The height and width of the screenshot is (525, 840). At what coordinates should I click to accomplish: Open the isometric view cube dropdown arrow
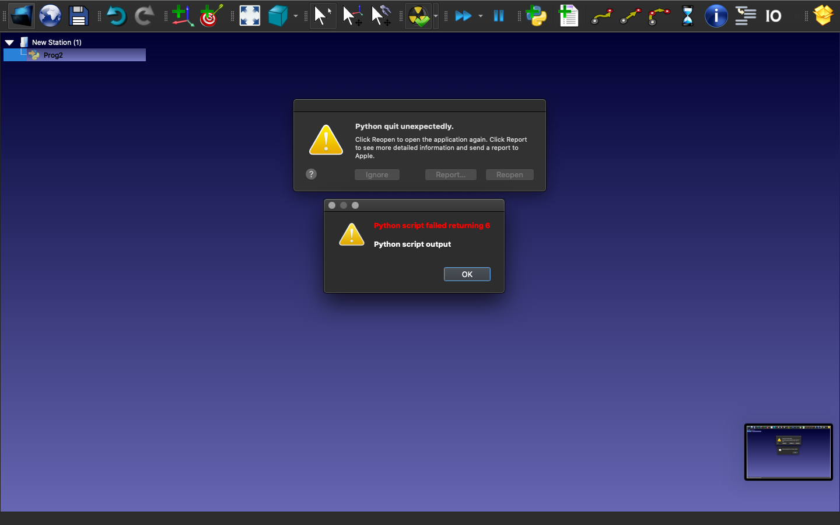pos(296,16)
